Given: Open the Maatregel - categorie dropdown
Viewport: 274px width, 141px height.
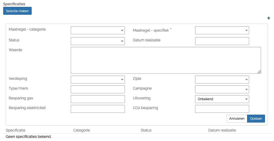Looking at the screenshot, I should (x=98, y=30).
